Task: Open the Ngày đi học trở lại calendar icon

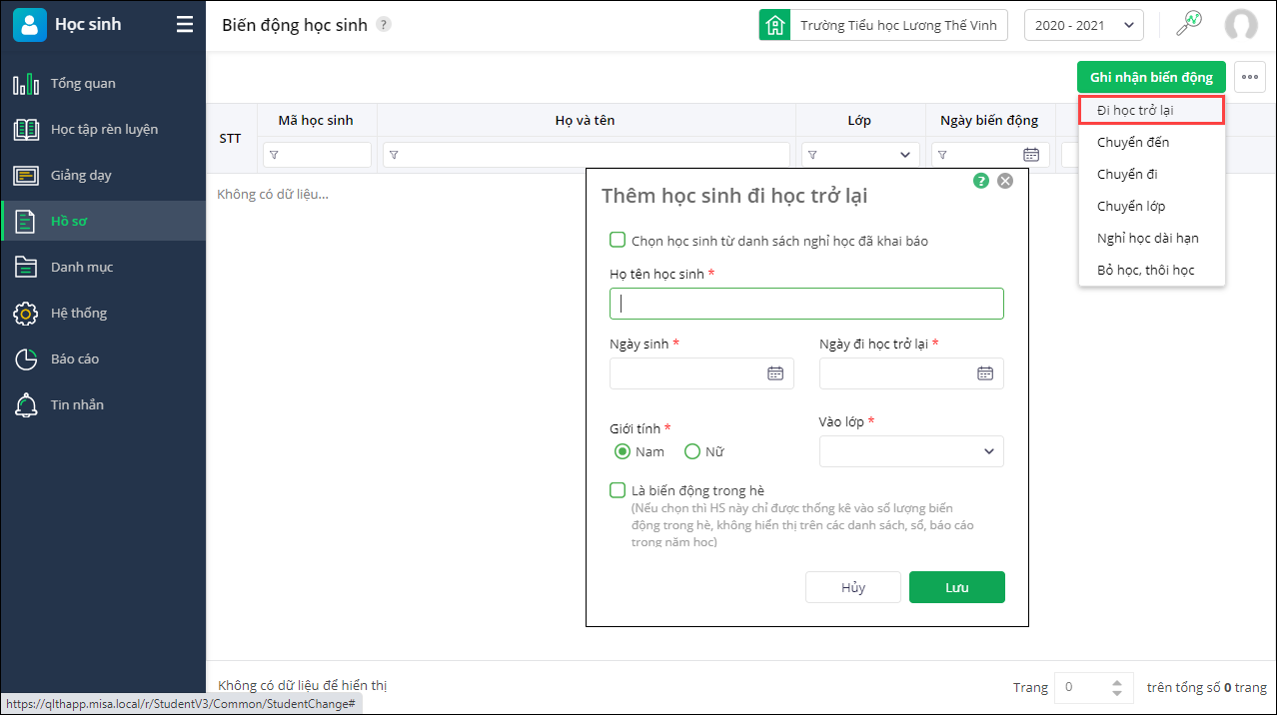Action: 985,373
